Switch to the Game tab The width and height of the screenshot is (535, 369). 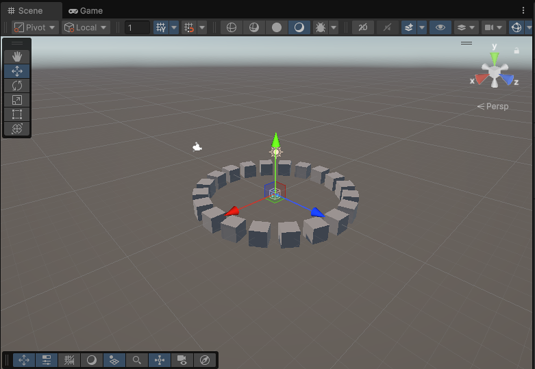tap(86, 10)
